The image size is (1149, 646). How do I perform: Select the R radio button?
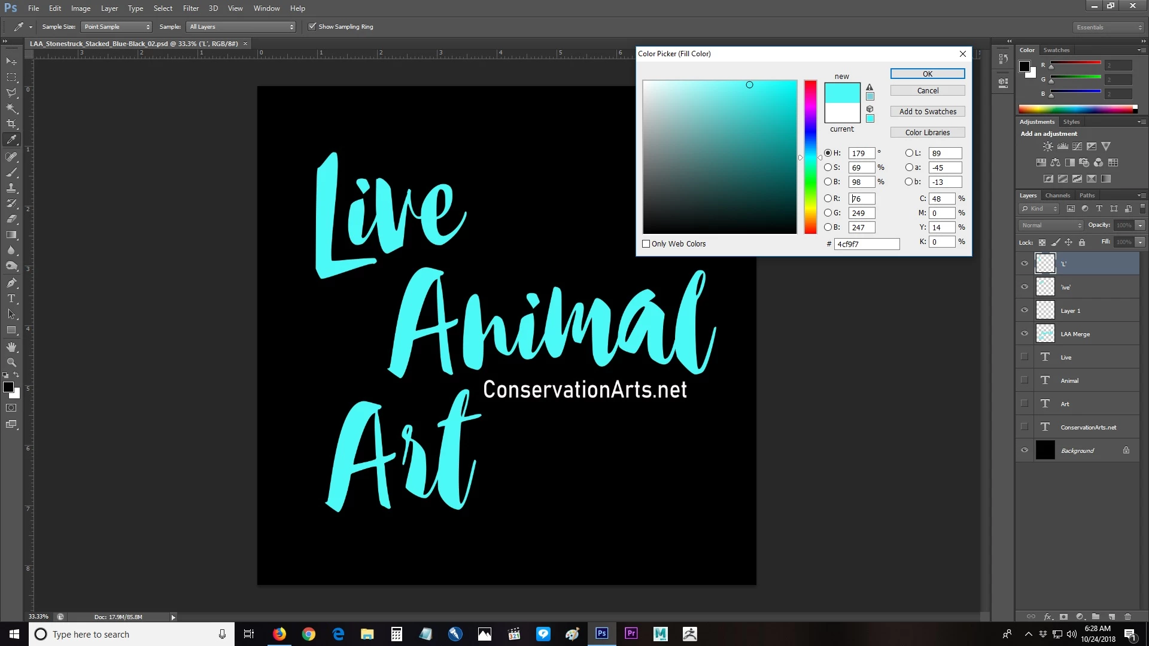(x=828, y=199)
